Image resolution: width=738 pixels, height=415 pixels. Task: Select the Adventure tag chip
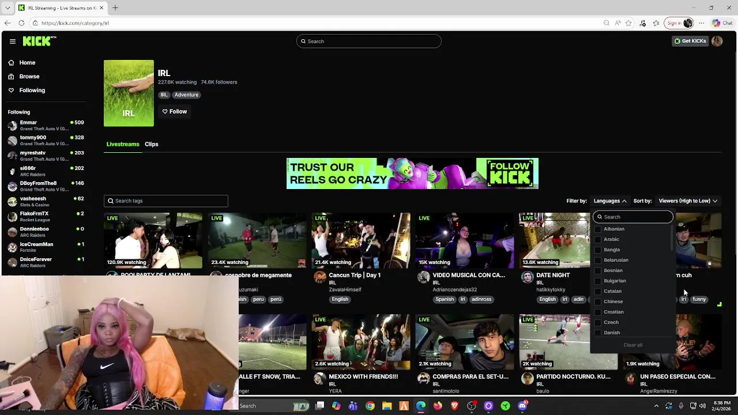point(186,95)
